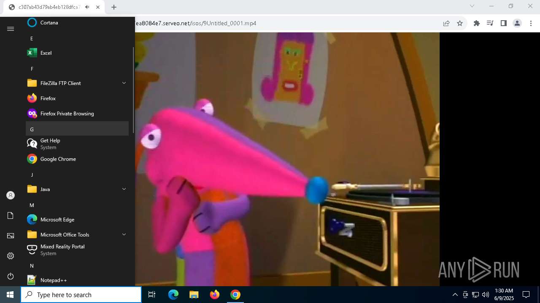Jump to letter G section header
Screen dimensions: 540x303
[77, 129]
